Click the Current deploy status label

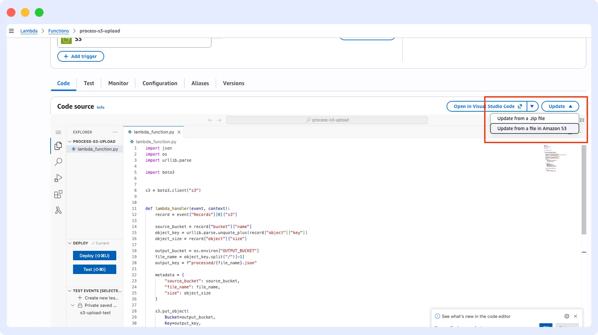pos(101,243)
